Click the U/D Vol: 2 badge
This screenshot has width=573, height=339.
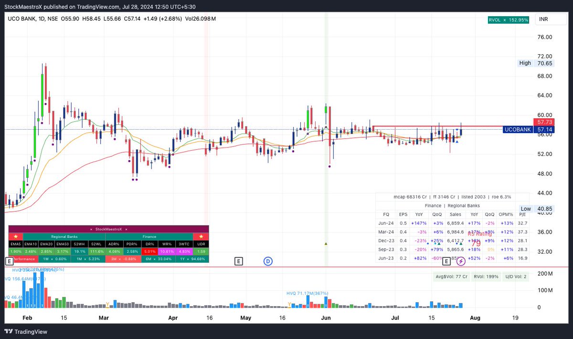tap(516, 277)
